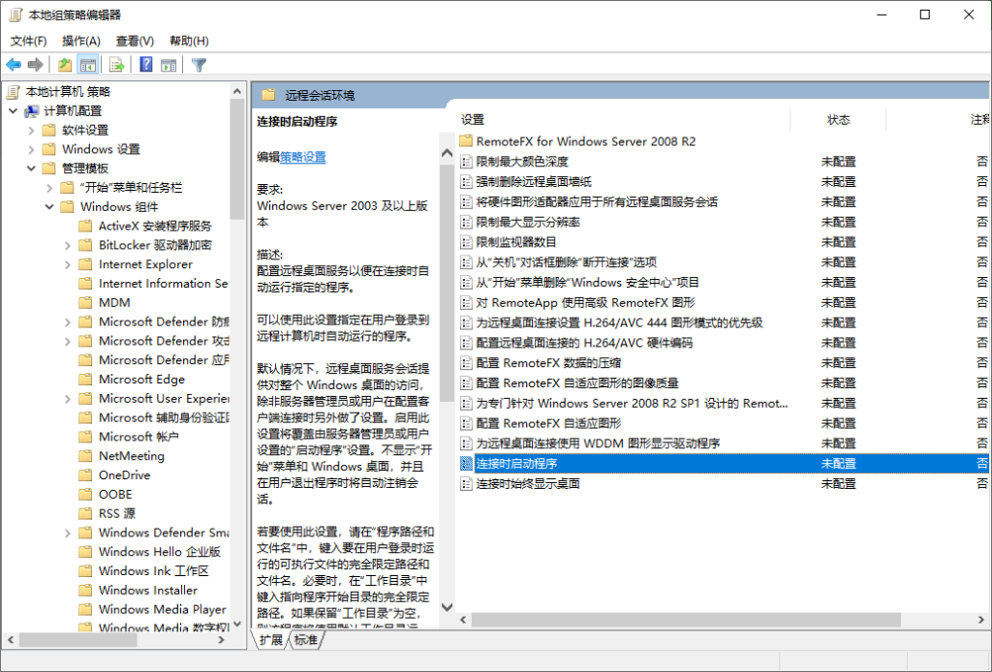Click the filter funnel toolbar icon

(x=199, y=65)
